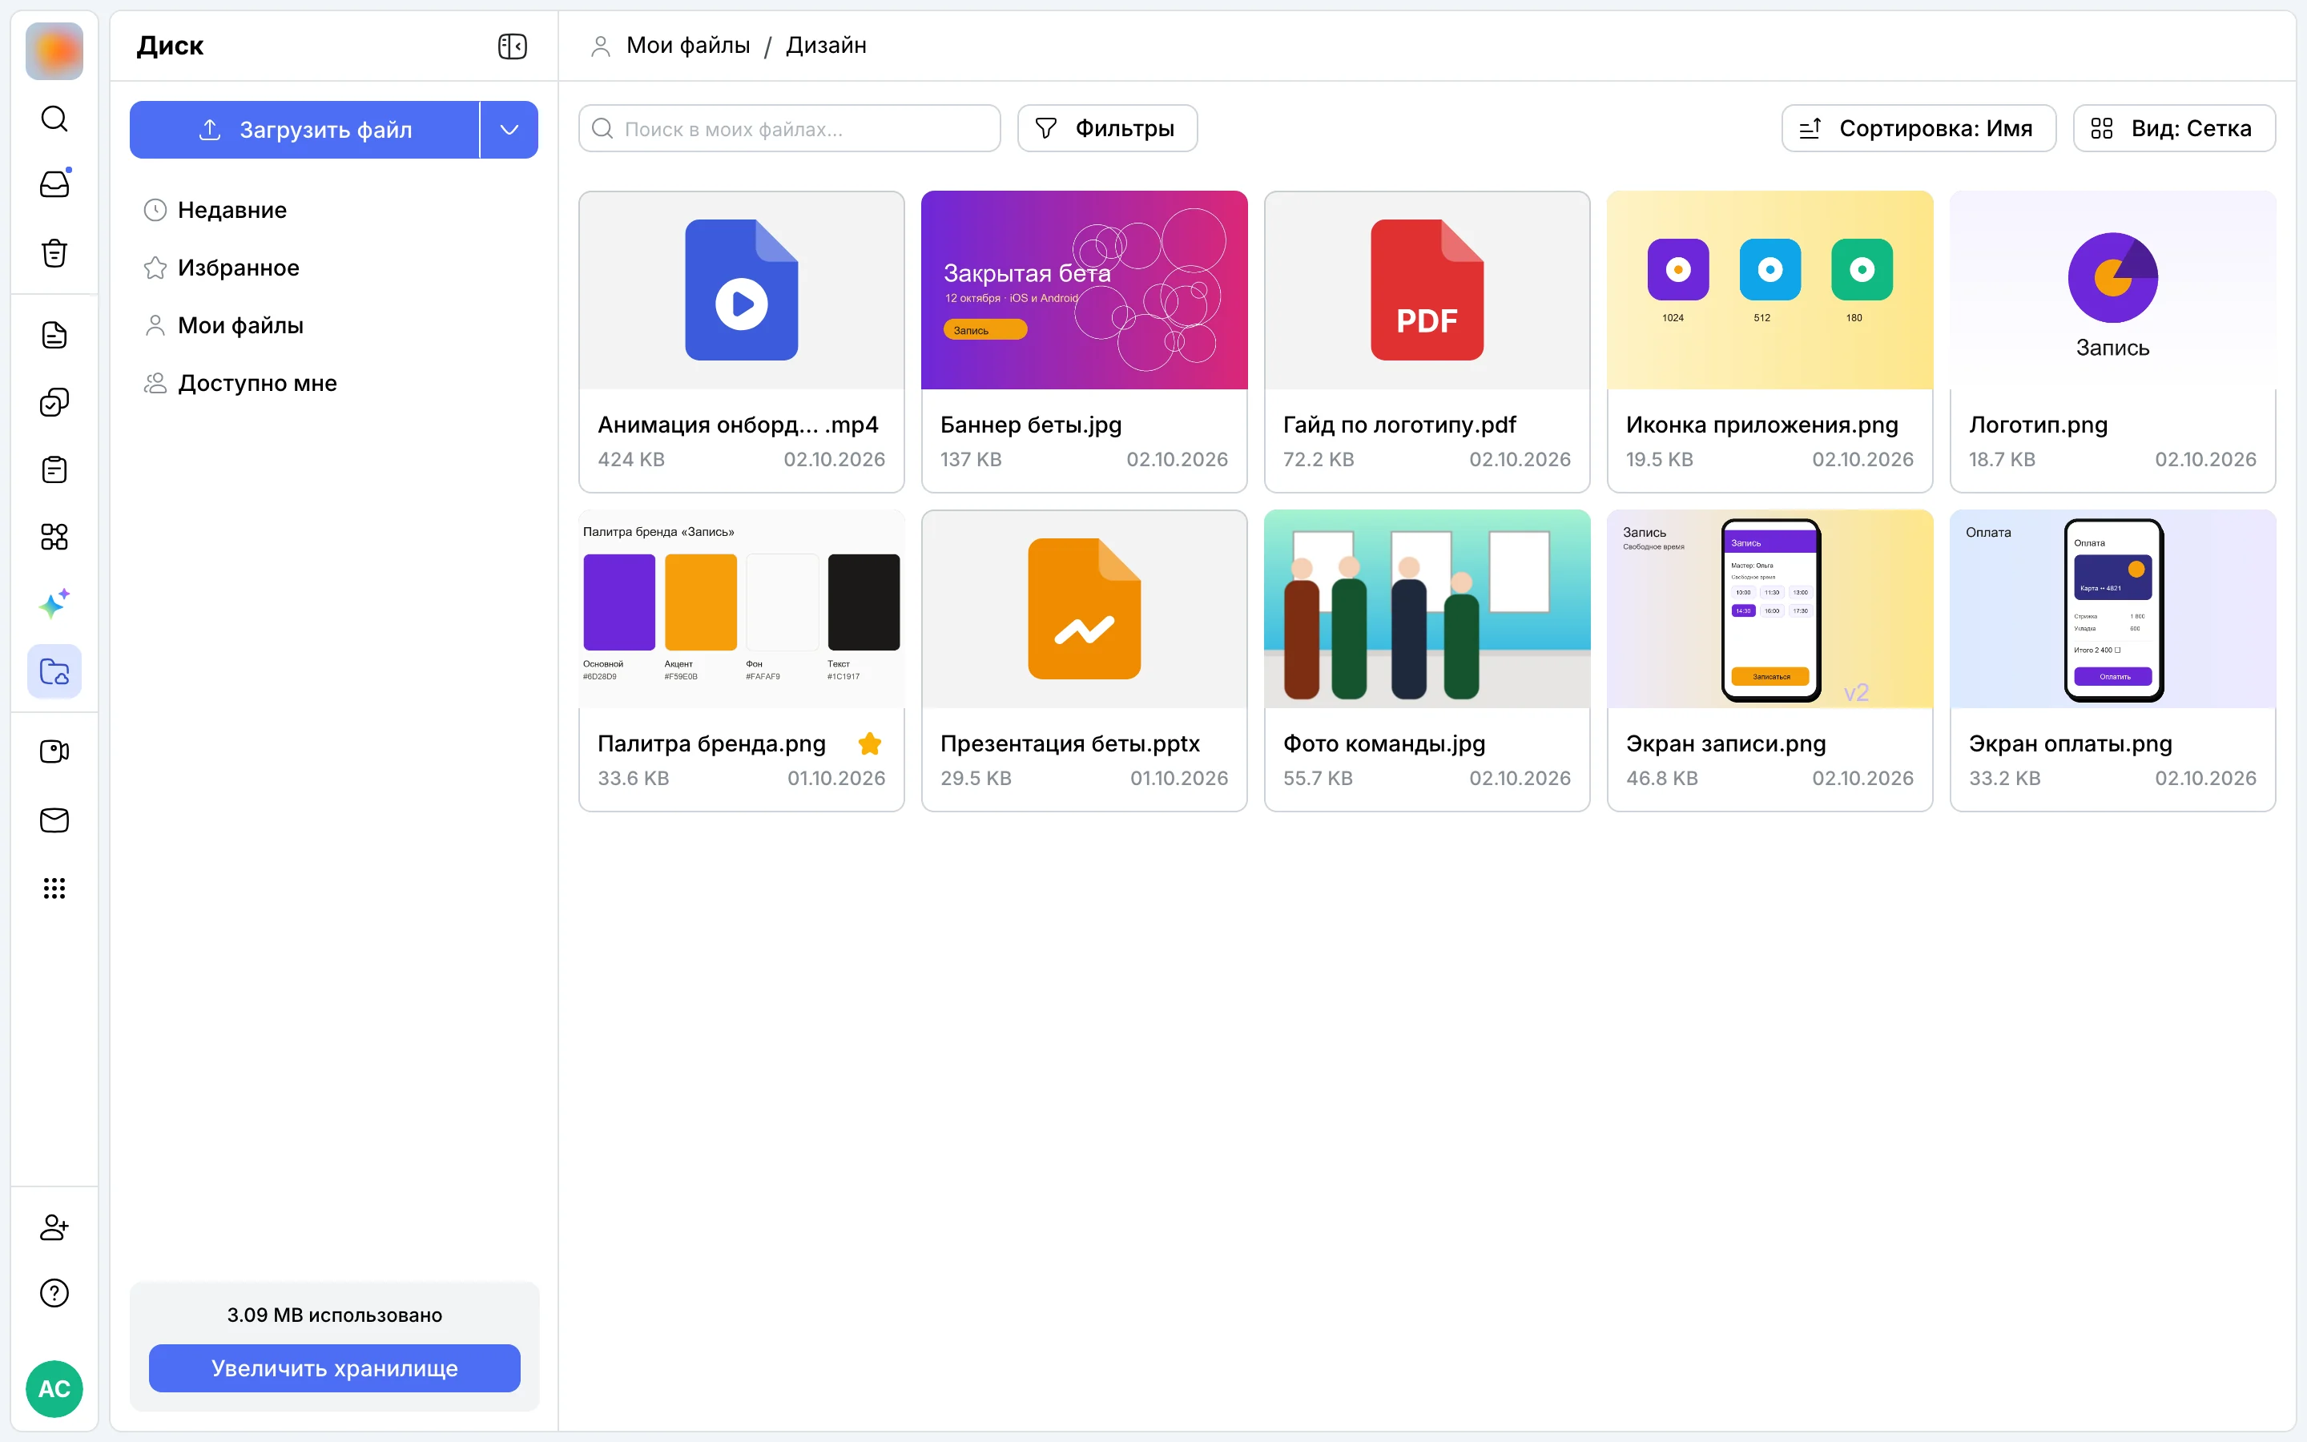
Task: Expand the upload button dropdown arrow
Action: click(x=509, y=130)
